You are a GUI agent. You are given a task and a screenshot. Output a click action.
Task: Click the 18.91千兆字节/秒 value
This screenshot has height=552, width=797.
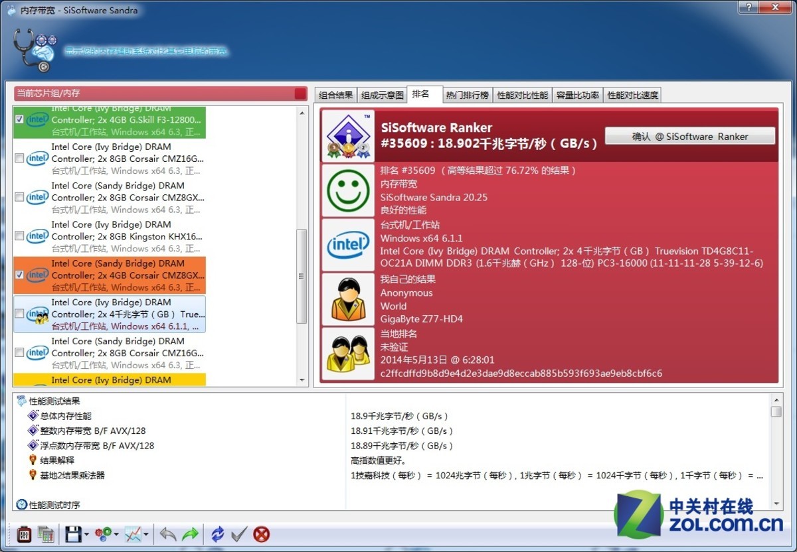click(x=402, y=431)
